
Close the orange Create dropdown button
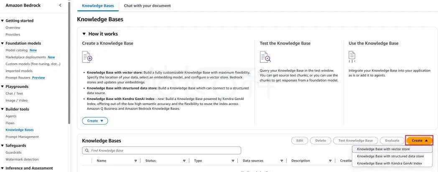point(419,140)
